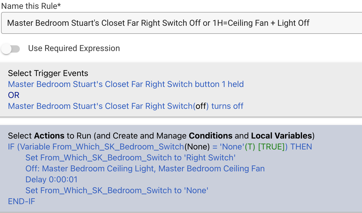Open the 'turns off' trigger event
The width and height of the screenshot is (362, 213).
126,106
